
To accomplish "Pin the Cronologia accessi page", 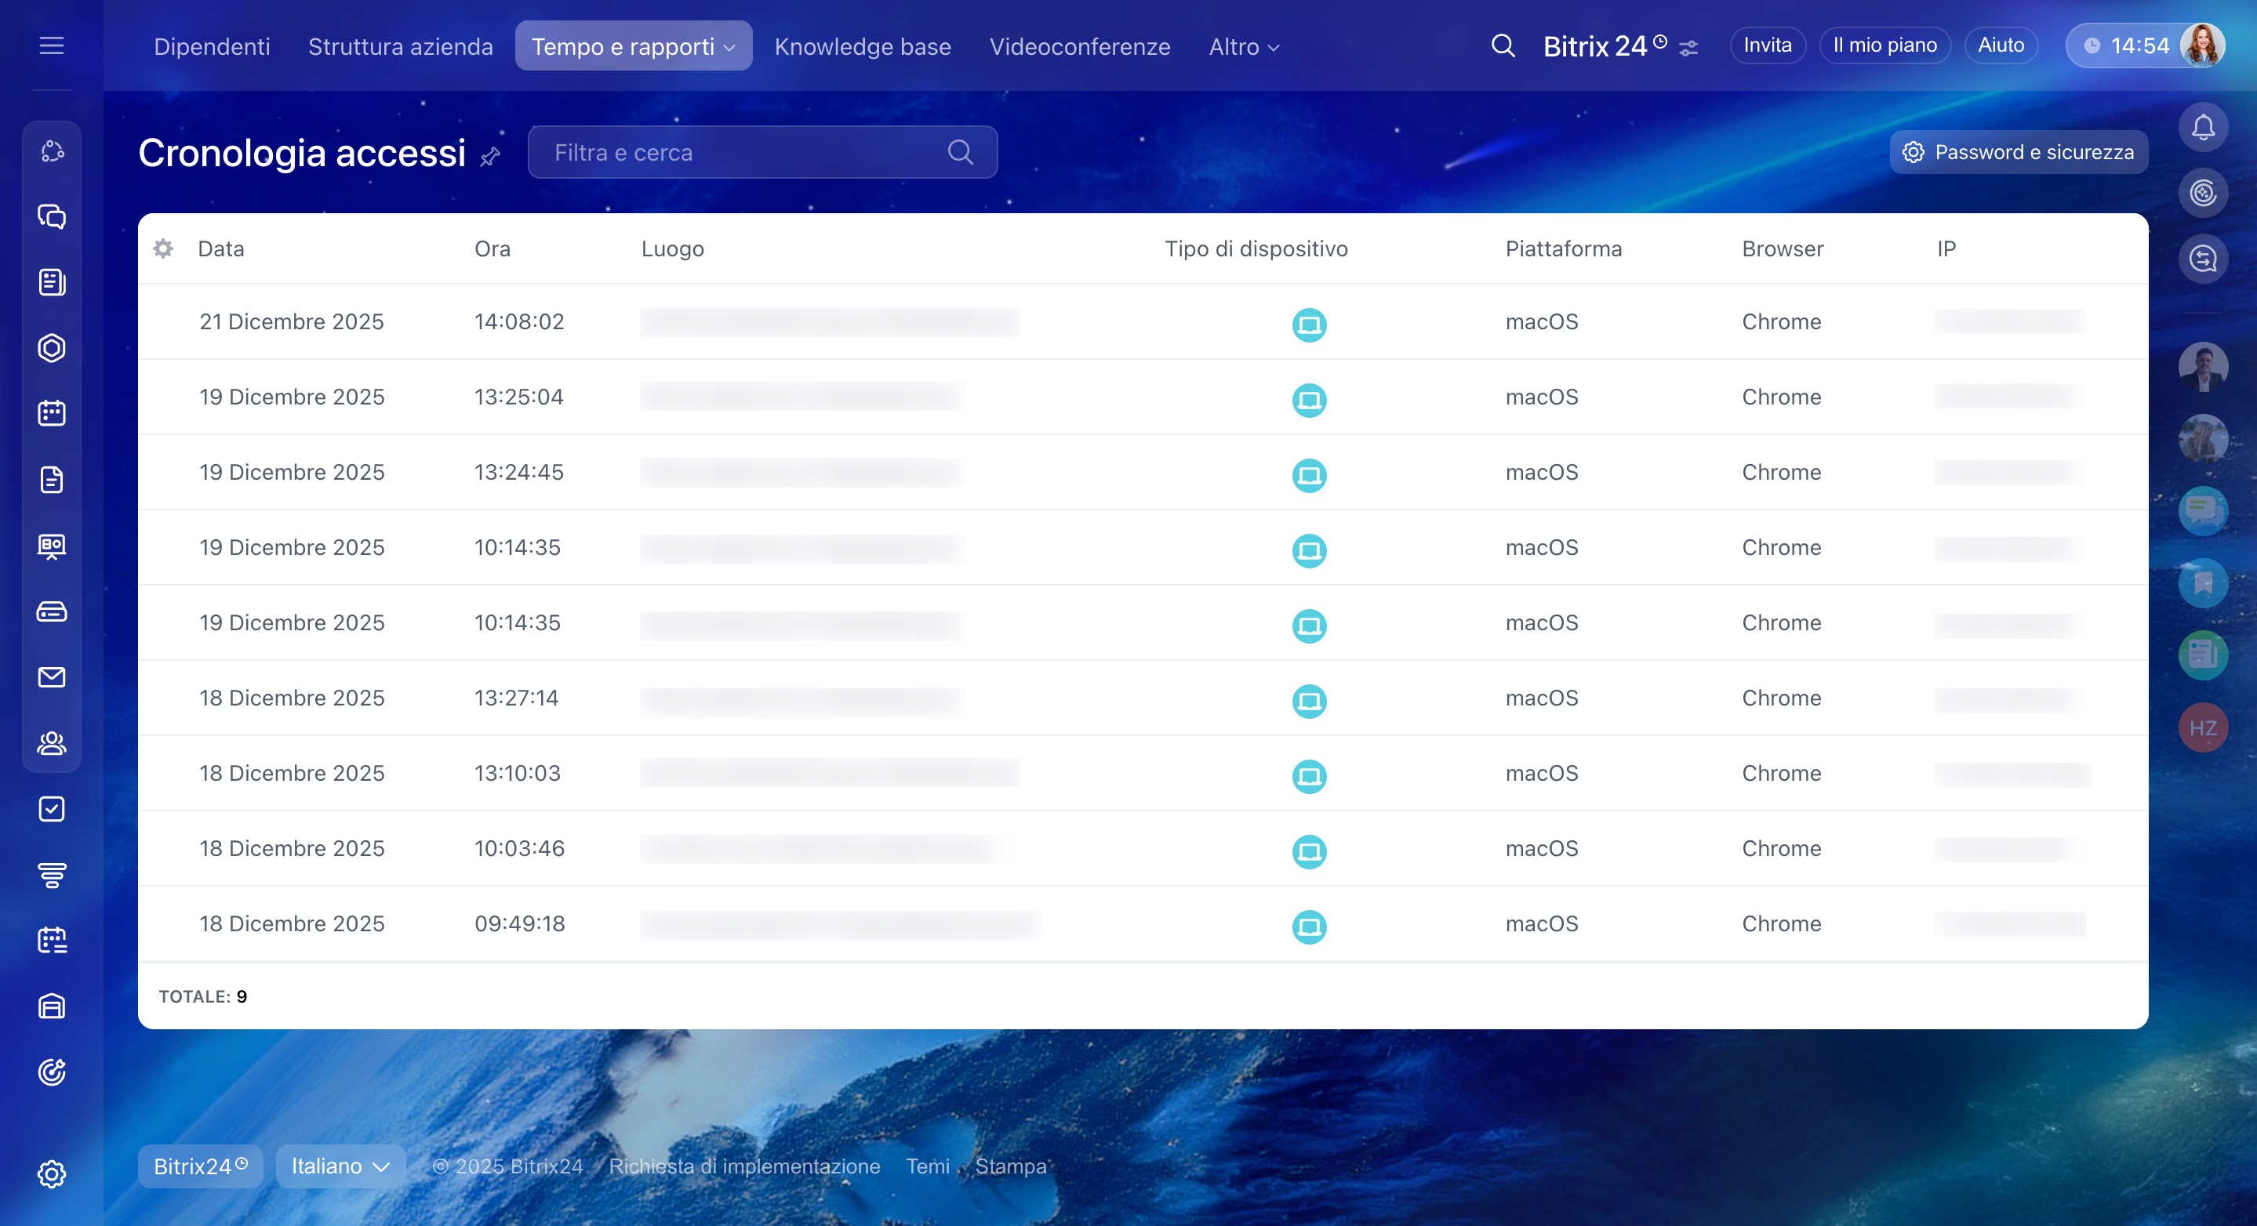I will tap(491, 157).
